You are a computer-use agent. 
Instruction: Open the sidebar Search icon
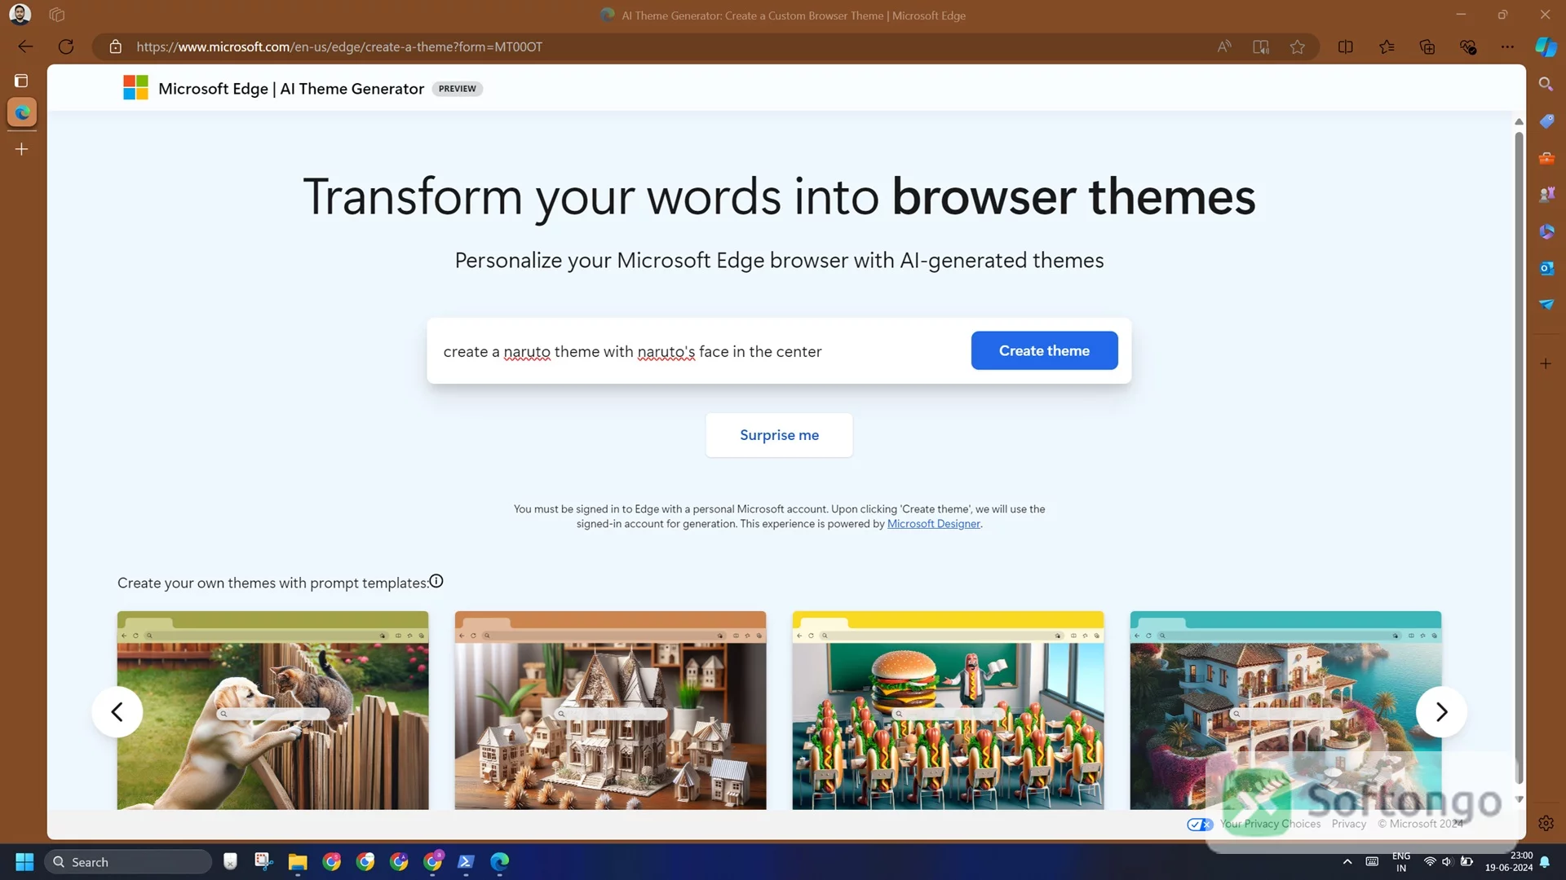point(1546,84)
